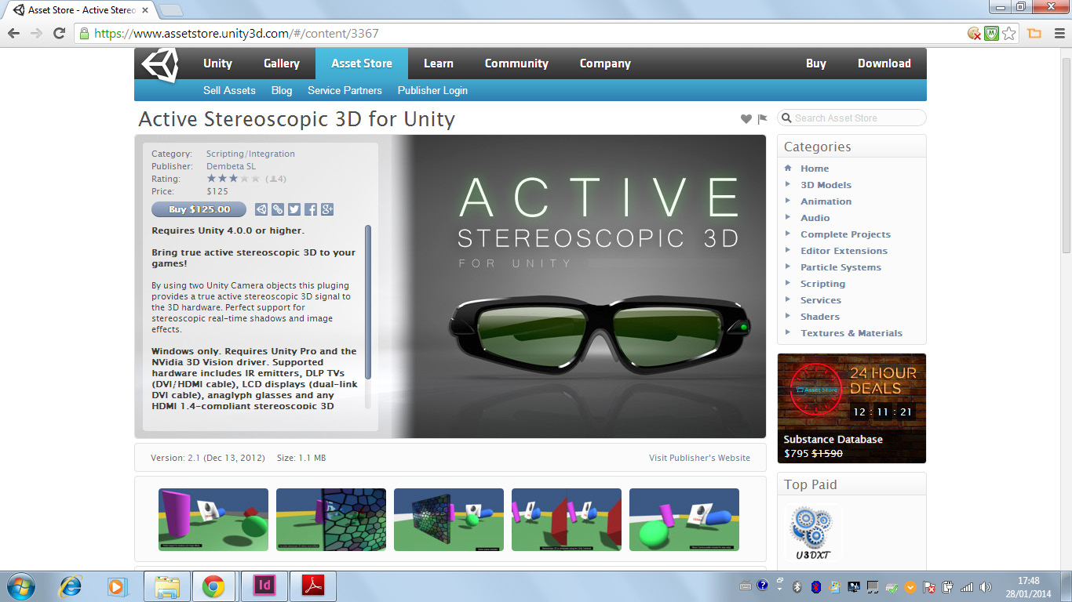The height and width of the screenshot is (602, 1072).
Task: Click the Download link in header
Action: (884, 63)
